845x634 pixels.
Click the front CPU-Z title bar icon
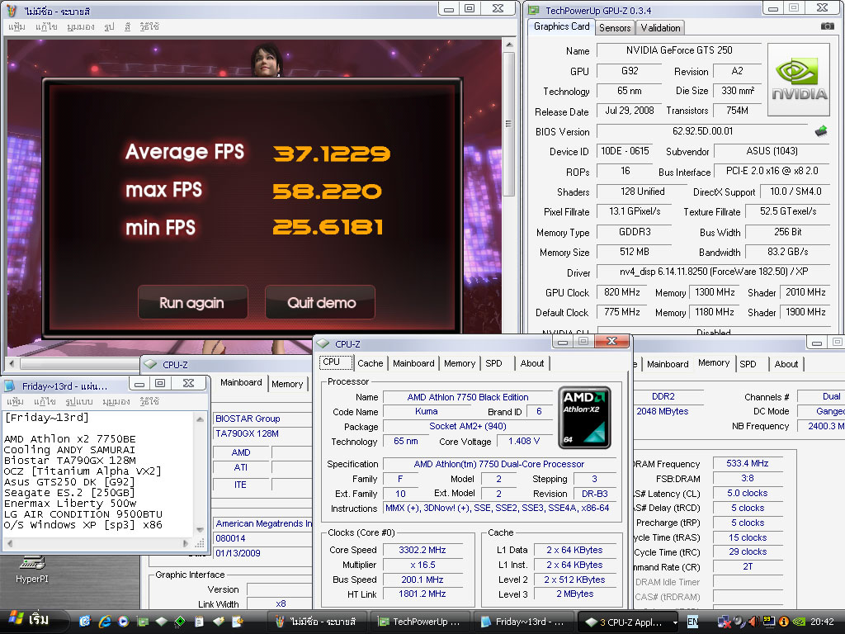pos(323,343)
